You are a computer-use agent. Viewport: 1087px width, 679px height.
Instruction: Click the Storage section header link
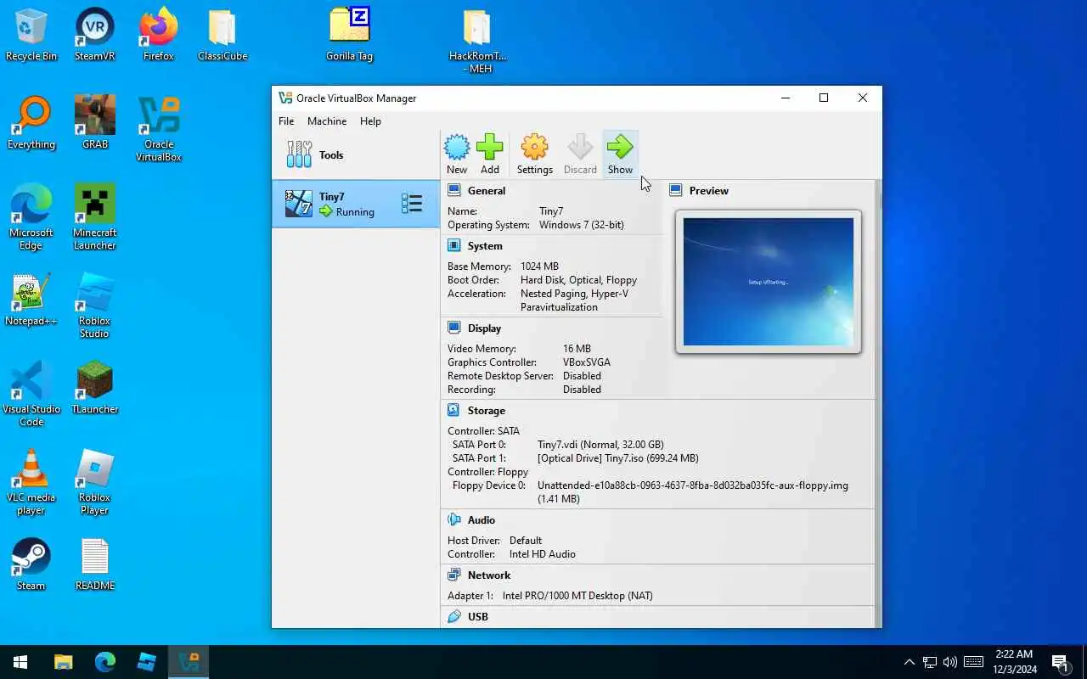tap(487, 411)
